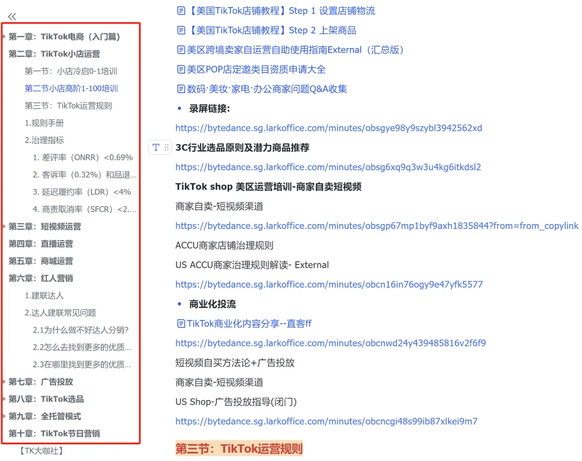Select outline item 1.建联达人
Screen dimensions: 582x461
[44, 296]
